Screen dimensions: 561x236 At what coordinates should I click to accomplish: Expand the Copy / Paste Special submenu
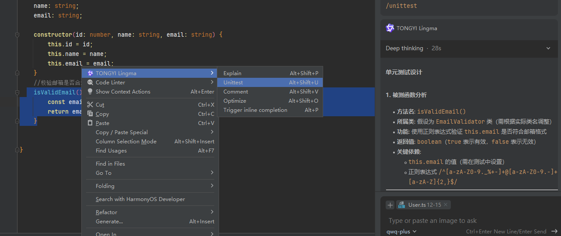(212, 132)
